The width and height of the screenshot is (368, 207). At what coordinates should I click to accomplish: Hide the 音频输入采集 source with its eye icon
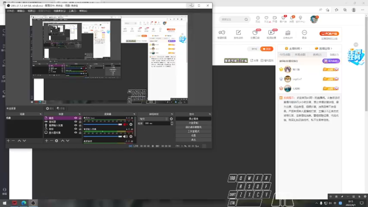(x=75, y=125)
